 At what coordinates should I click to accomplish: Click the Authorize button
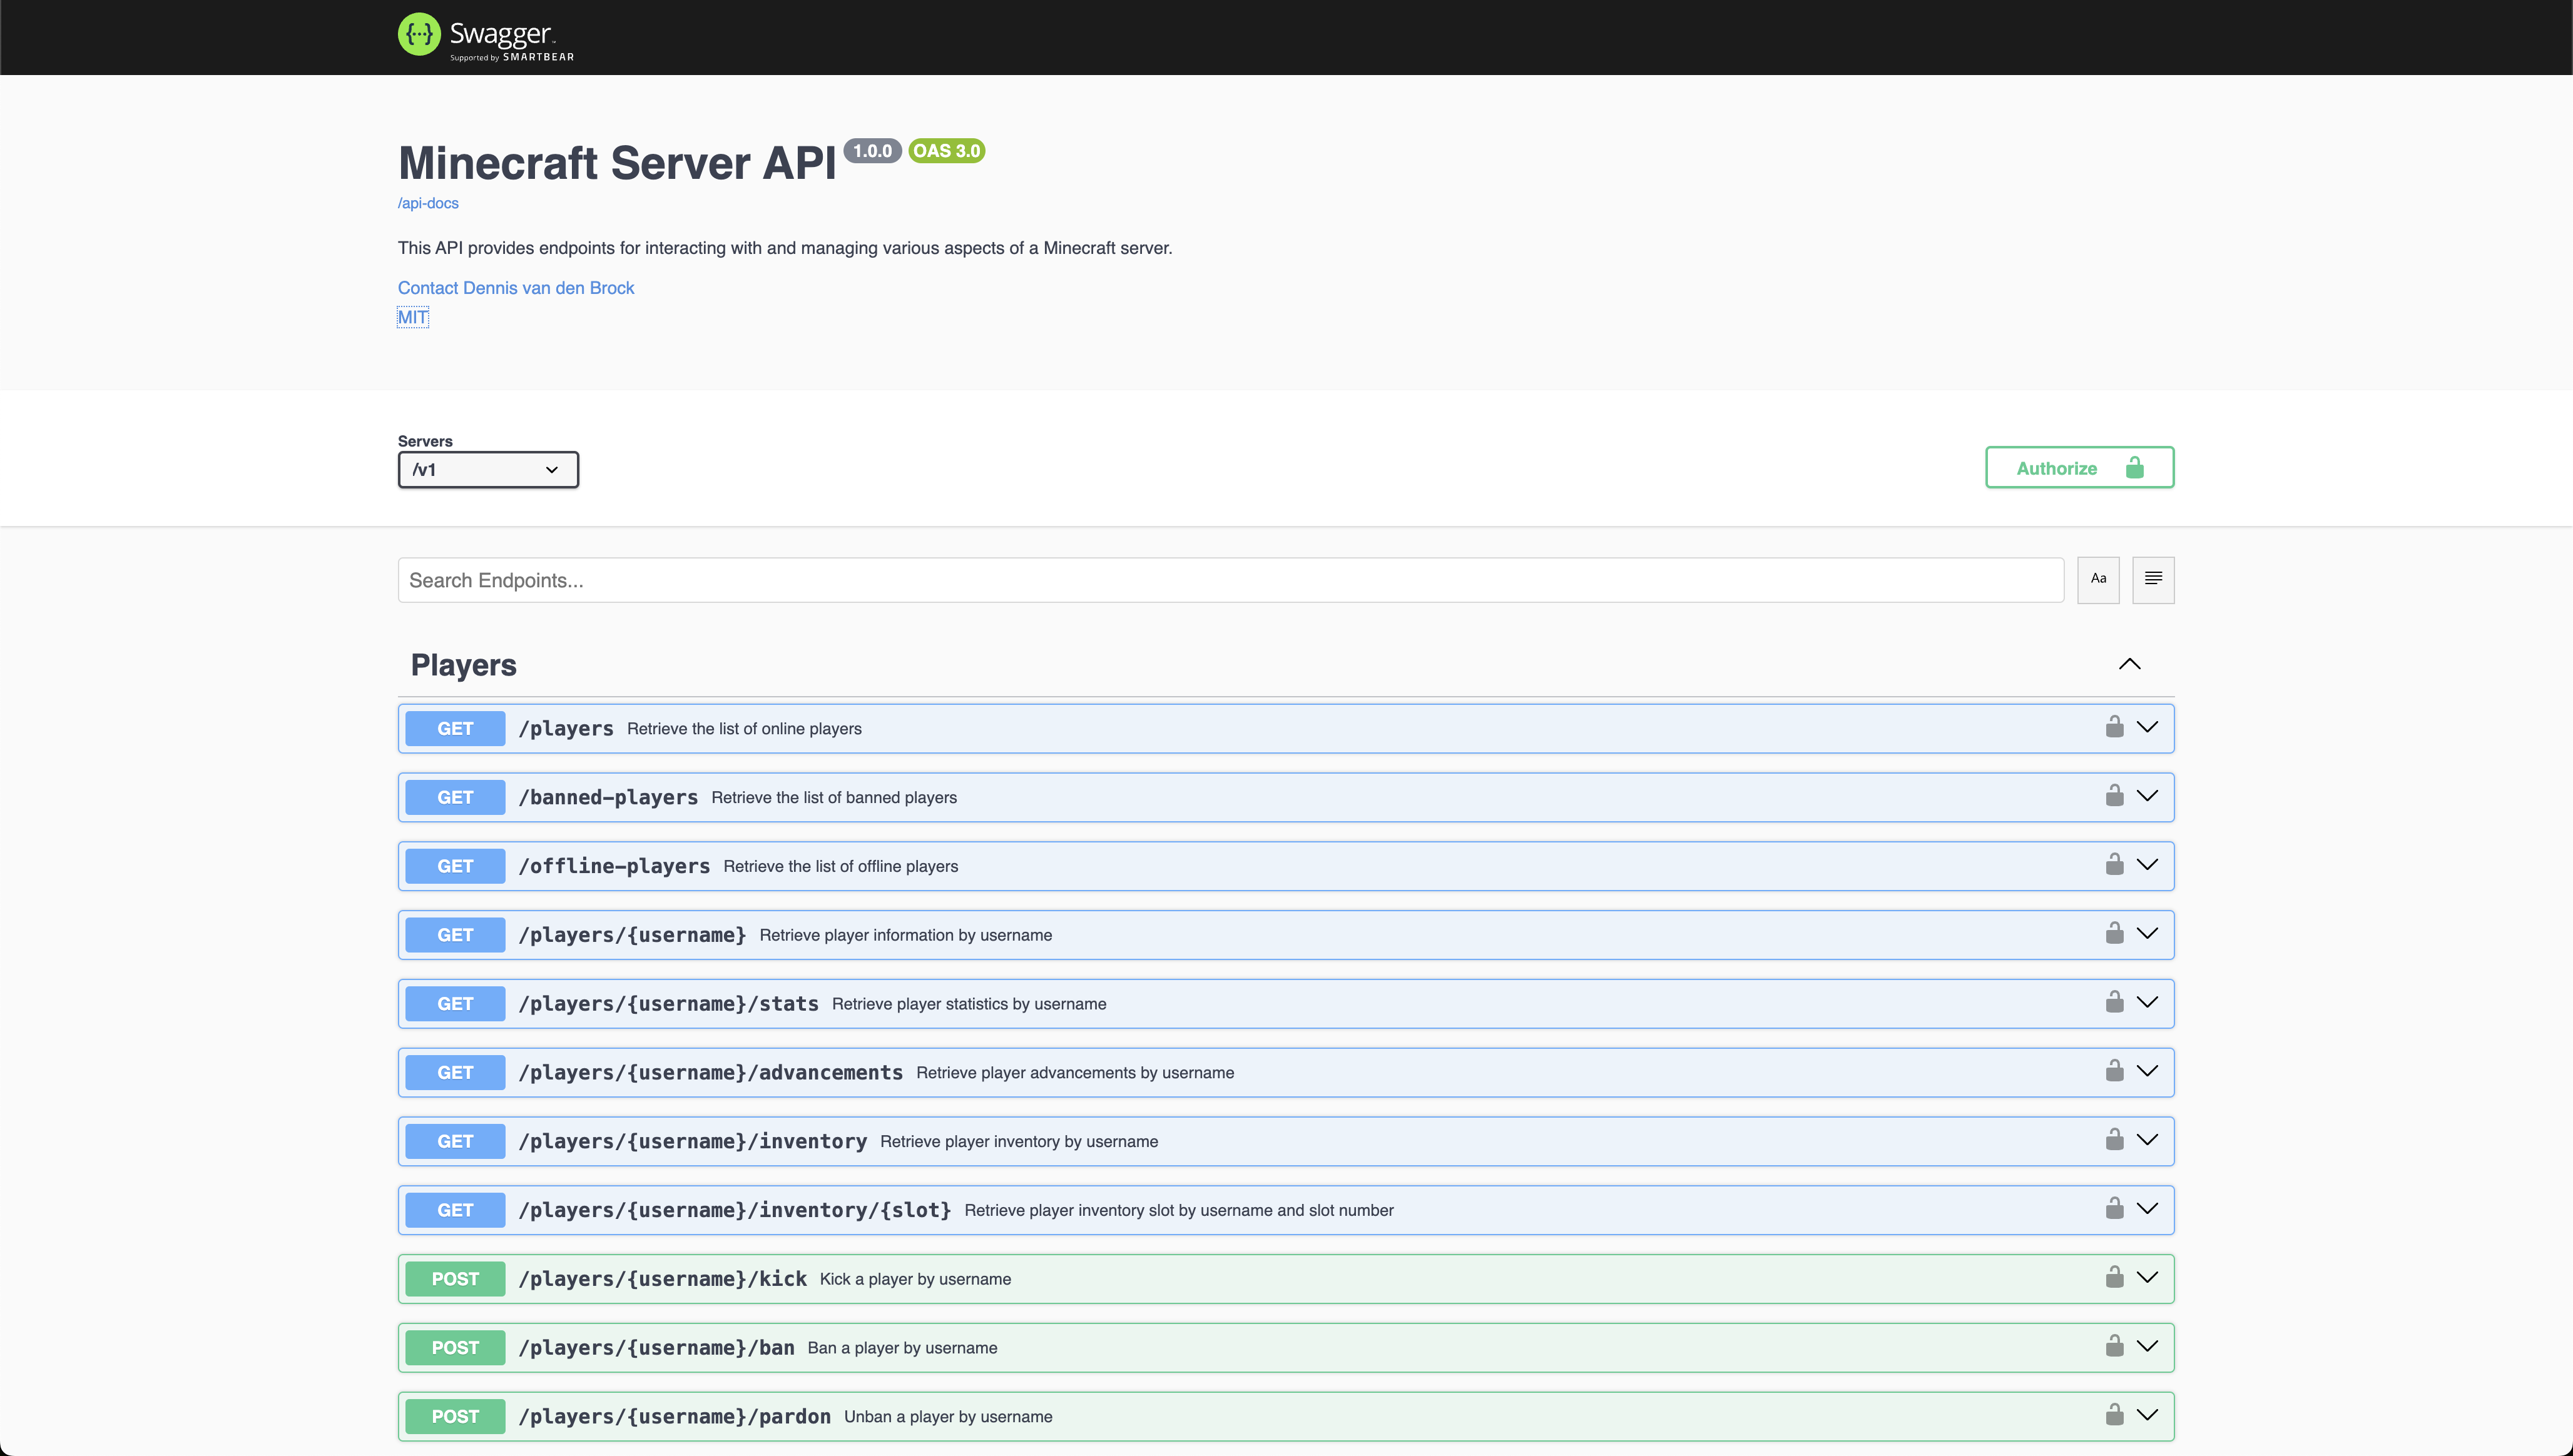[2079, 467]
